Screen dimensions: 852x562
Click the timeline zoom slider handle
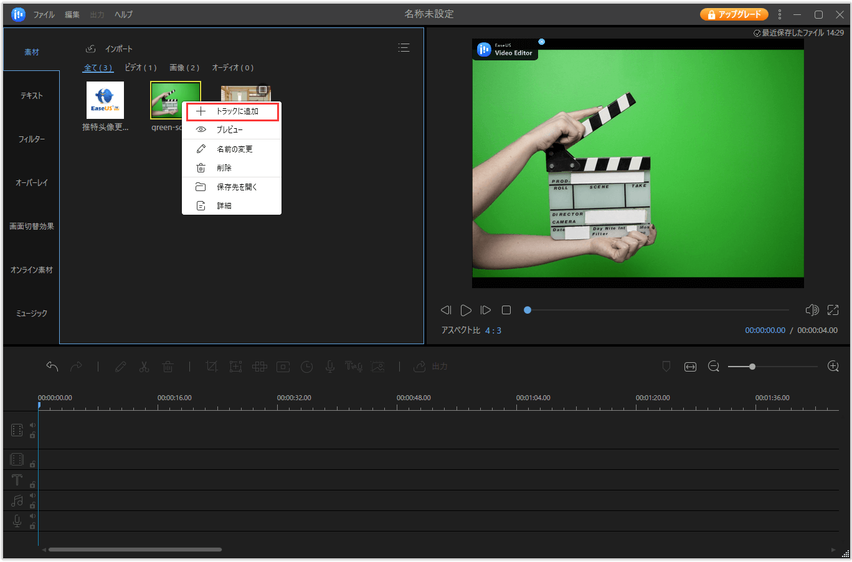coord(752,367)
